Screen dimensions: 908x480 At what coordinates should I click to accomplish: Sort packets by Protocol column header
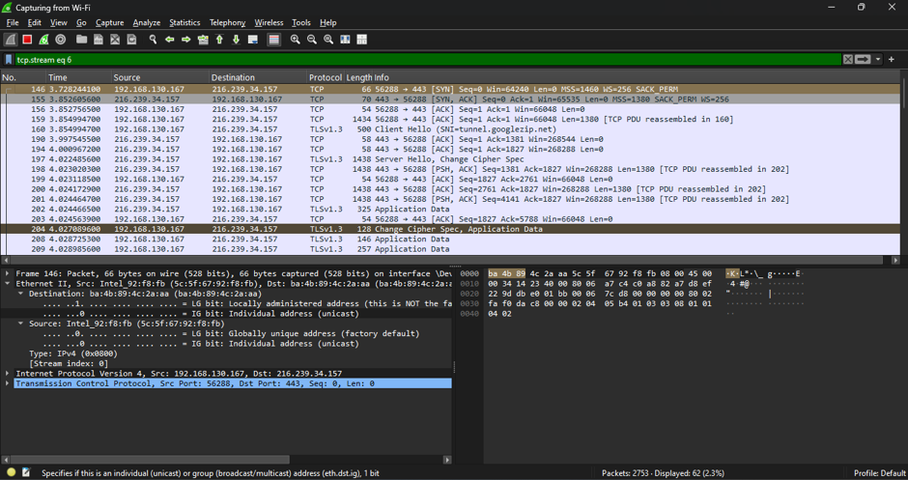326,77
